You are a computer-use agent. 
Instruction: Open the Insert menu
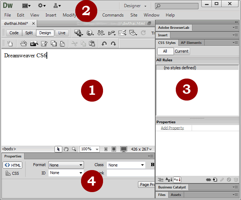[51, 15]
